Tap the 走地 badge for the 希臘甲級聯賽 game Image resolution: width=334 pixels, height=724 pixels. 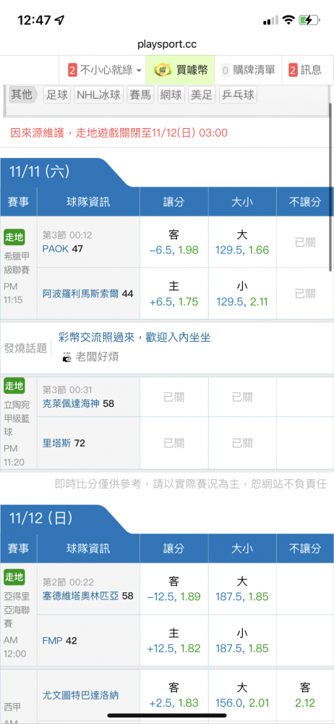[x=14, y=237]
